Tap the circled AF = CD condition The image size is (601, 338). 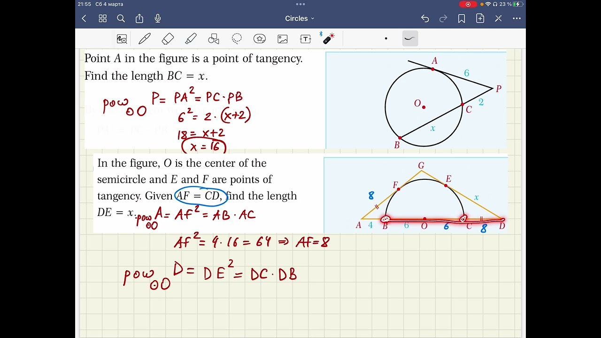pos(201,196)
